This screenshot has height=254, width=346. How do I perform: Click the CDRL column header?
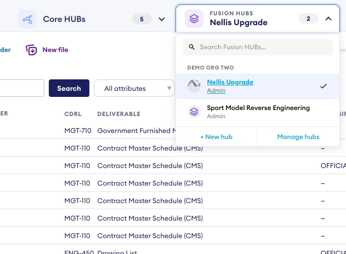(73, 114)
